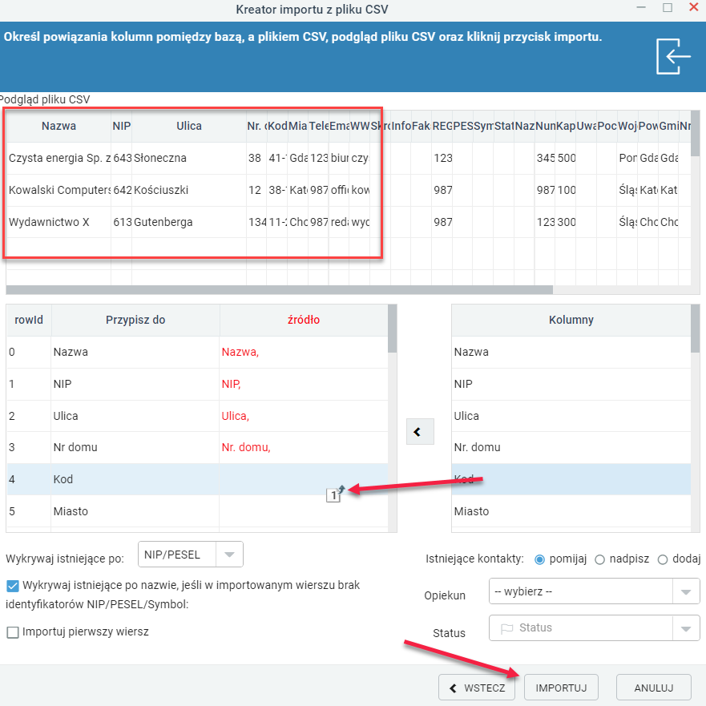Click the Kolumny list header
Image resolution: width=706 pixels, height=706 pixels.
(571, 320)
